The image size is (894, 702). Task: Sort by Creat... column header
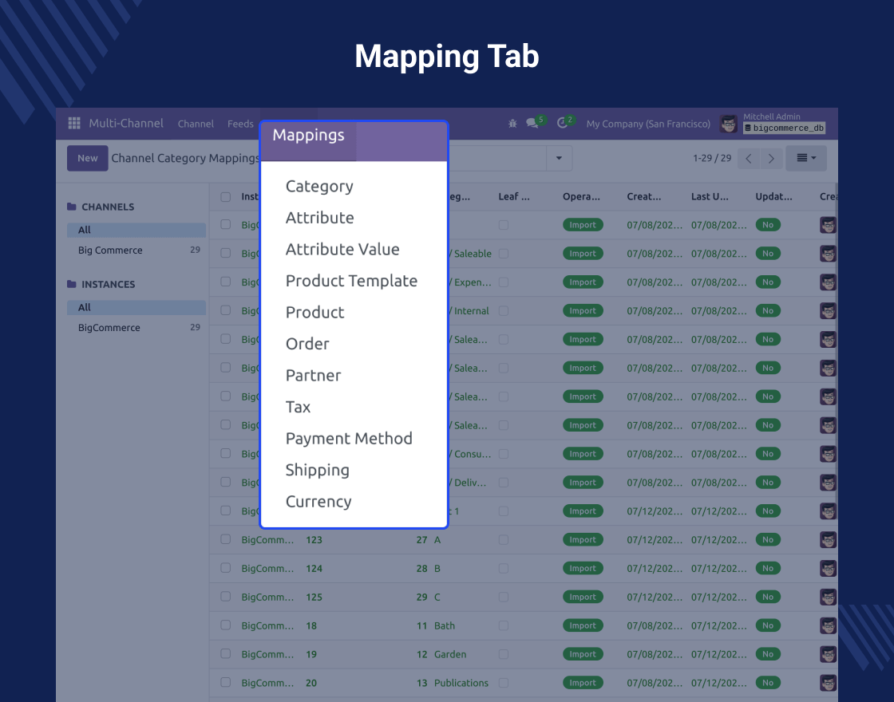pos(644,196)
